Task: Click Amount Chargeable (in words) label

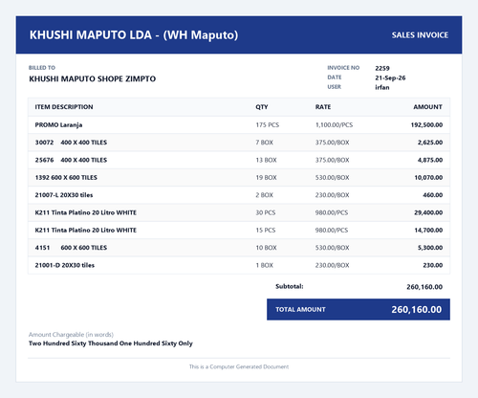Action: [x=71, y=335]
